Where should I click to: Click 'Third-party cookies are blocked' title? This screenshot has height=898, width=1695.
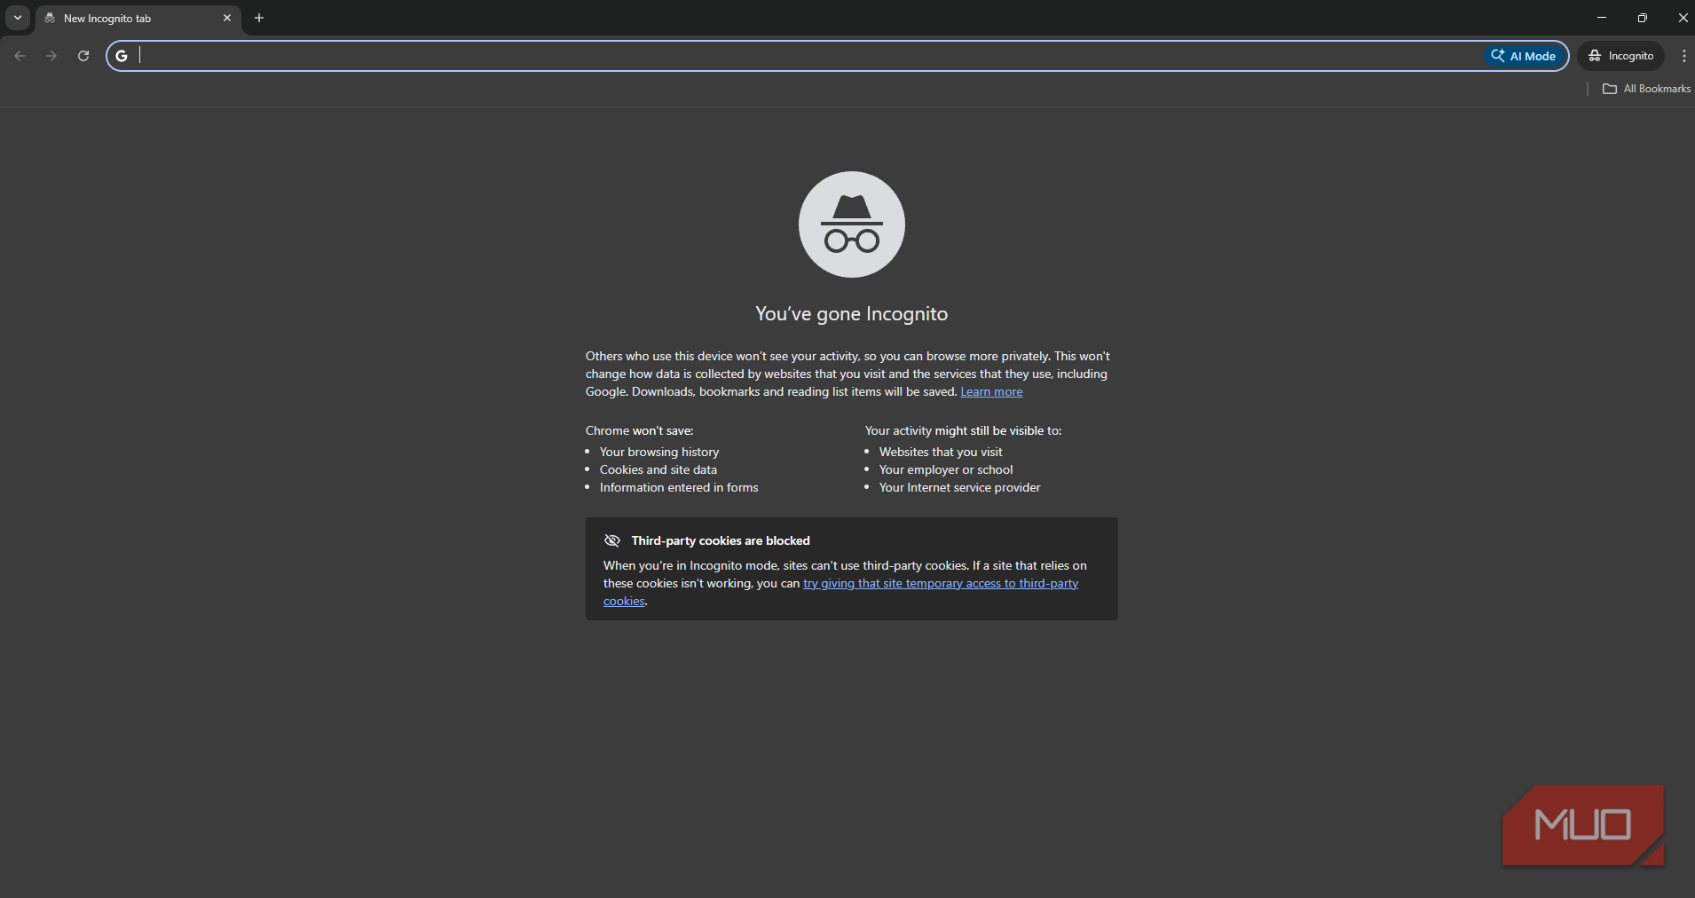[x=721, y=540]
